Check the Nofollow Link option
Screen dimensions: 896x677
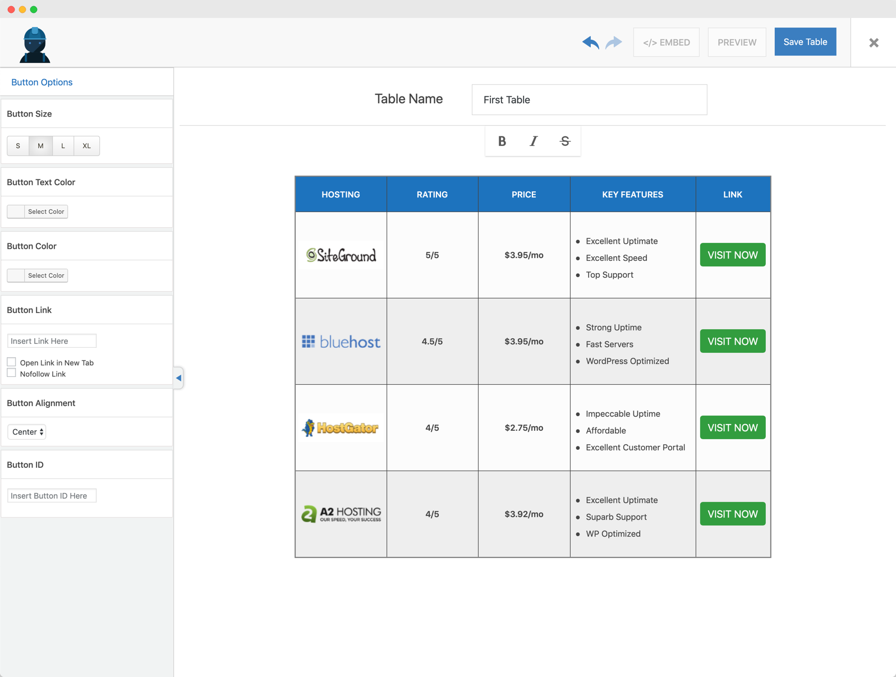tap(11, 374)
